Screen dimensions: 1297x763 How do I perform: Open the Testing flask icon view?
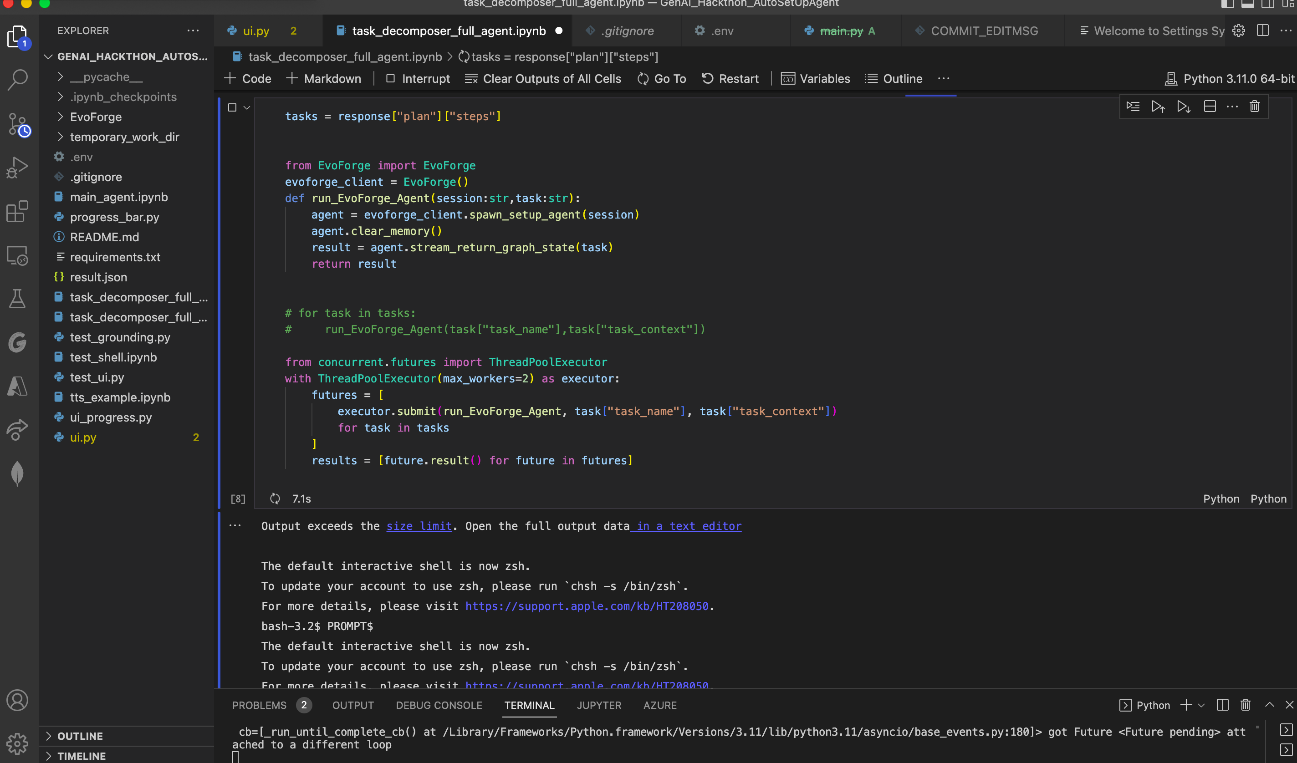17,298
